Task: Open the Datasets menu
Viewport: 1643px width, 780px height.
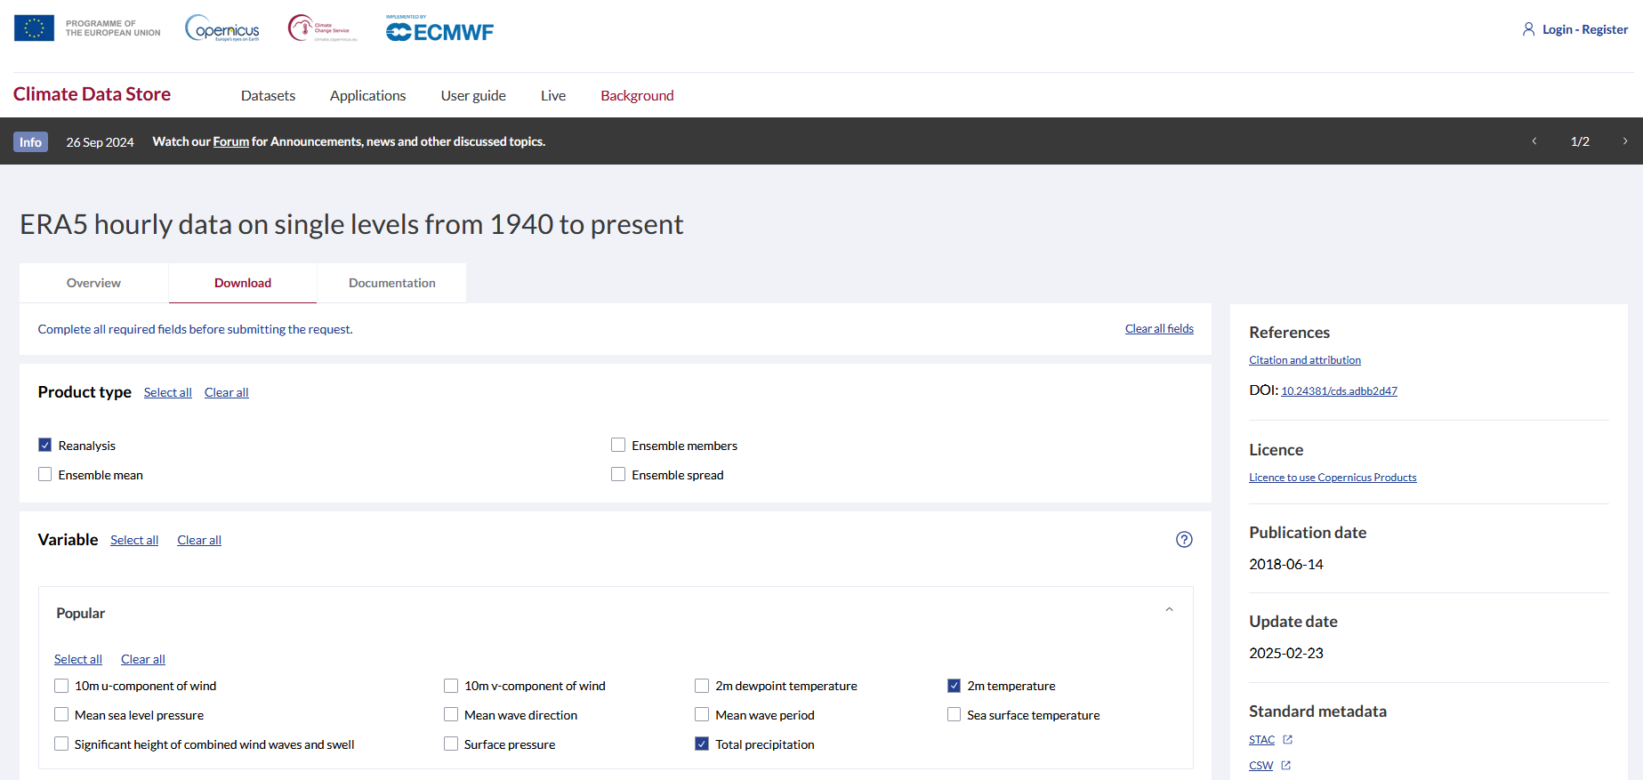Action: (268, 95)
